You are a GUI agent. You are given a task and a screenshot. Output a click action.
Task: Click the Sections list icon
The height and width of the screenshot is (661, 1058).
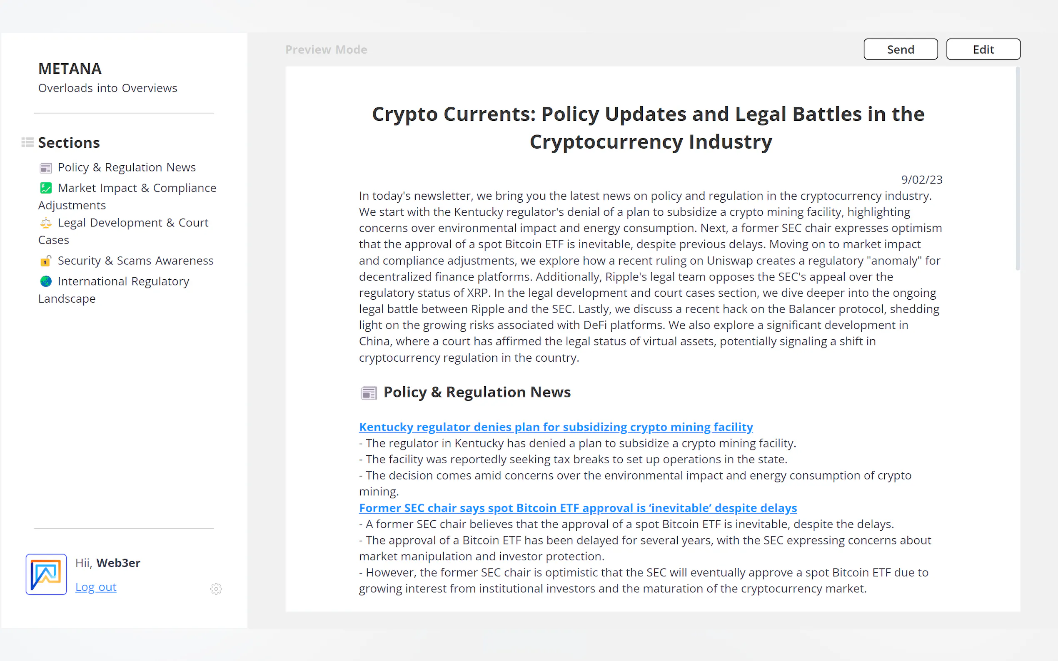27,142
